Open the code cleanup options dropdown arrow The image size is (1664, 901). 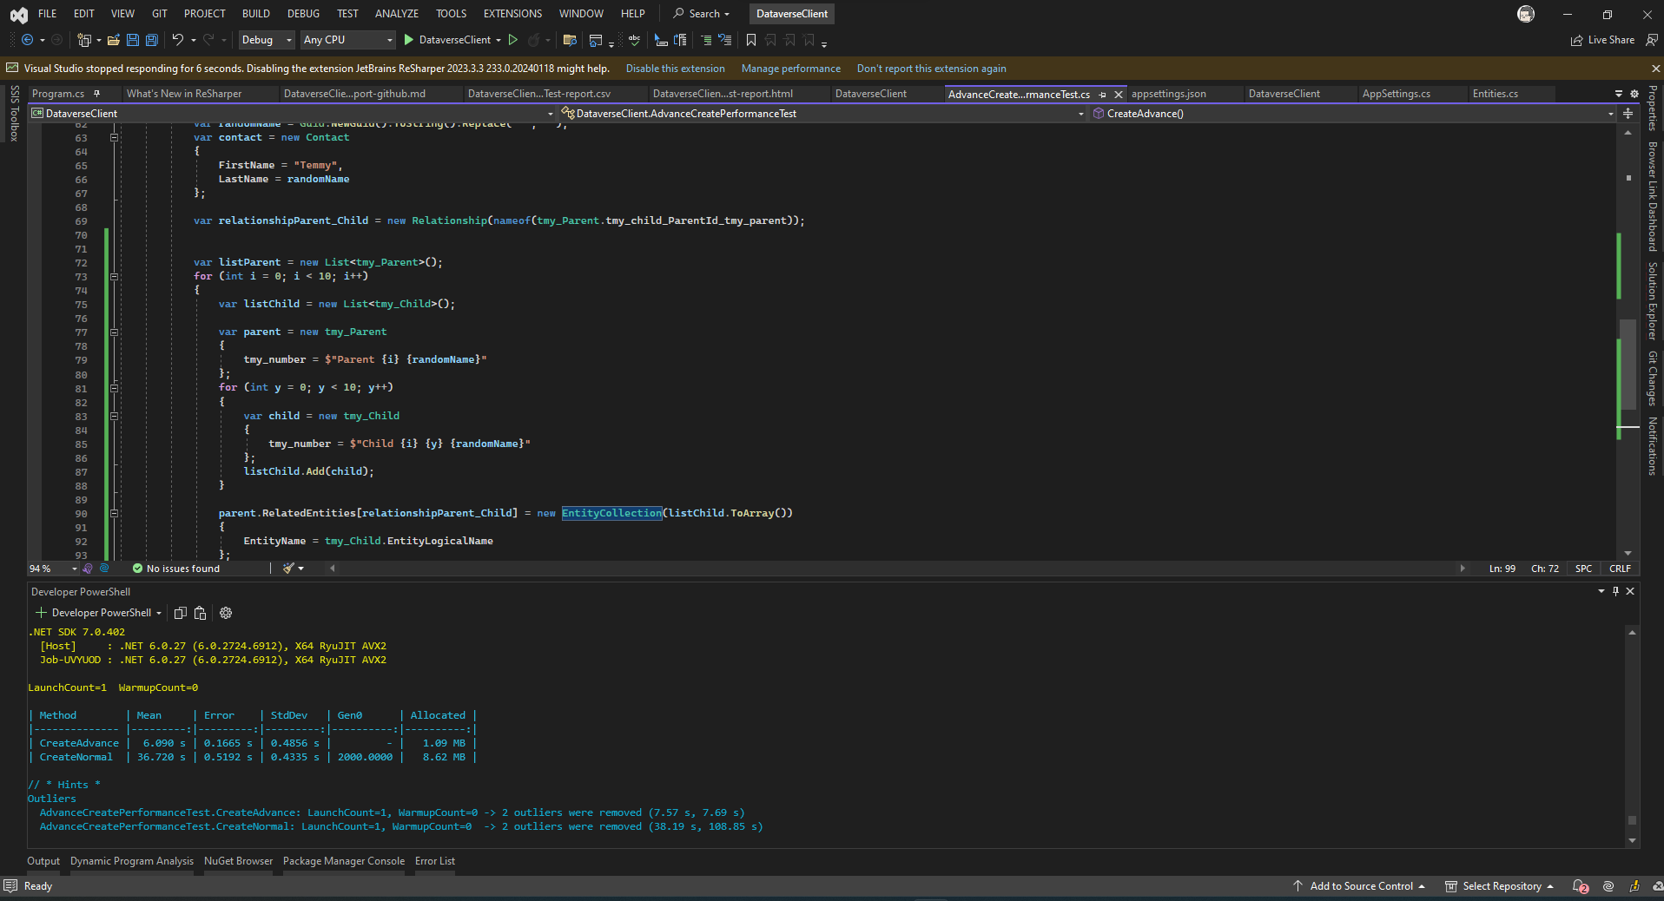(301, 569)
